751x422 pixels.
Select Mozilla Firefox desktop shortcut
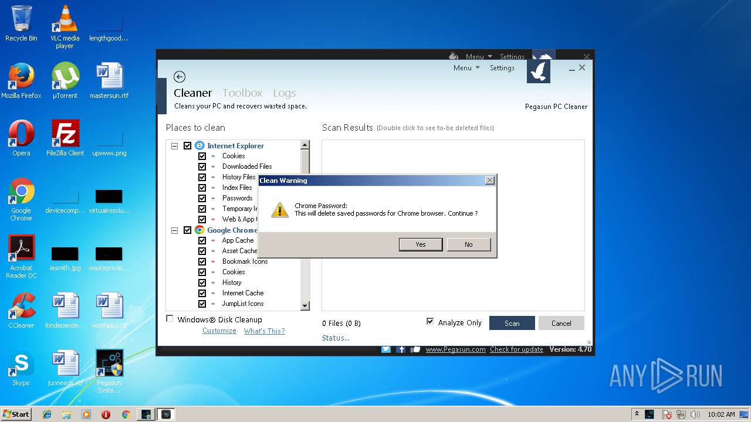[x=21, y=81]
